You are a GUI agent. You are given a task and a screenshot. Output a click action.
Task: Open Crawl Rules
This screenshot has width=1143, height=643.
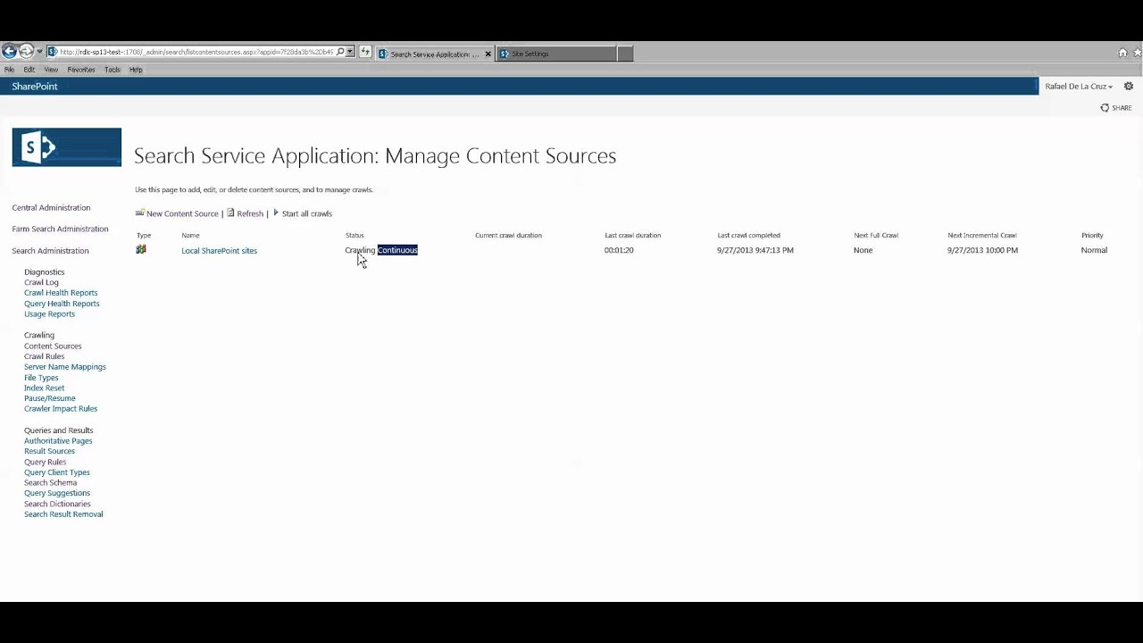point(44,356)
